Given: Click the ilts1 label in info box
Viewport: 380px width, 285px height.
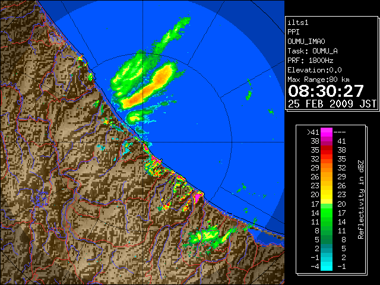Looking at the screenshot, I should [298, 23].
